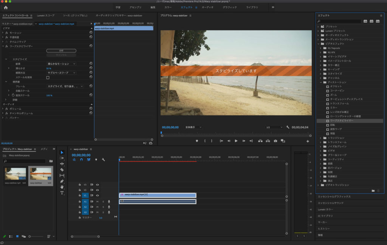Solo audio track A2
The height and width of the screenshot is (245, 387).
[103, 207]
